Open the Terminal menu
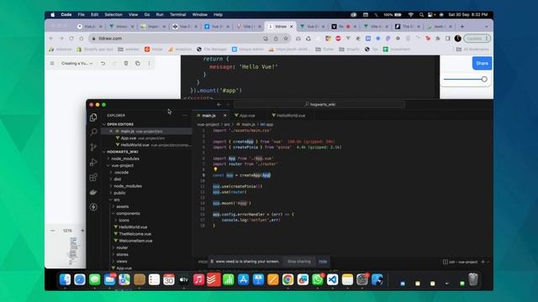 tap(177, 15)
